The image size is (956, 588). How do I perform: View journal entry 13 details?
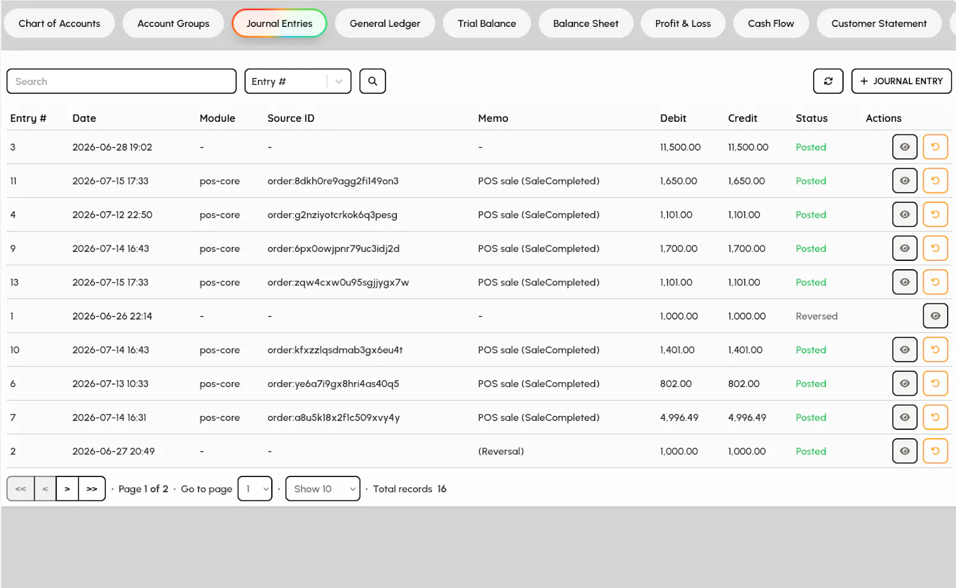(905, 282)
